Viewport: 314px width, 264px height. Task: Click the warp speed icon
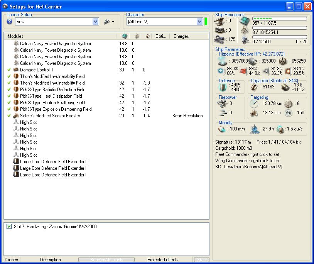coord(280,129)
